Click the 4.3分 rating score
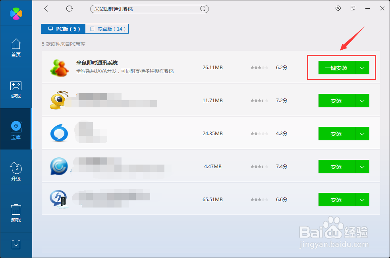Viewport: 390px width, 258px height. (x=282, y=134)
